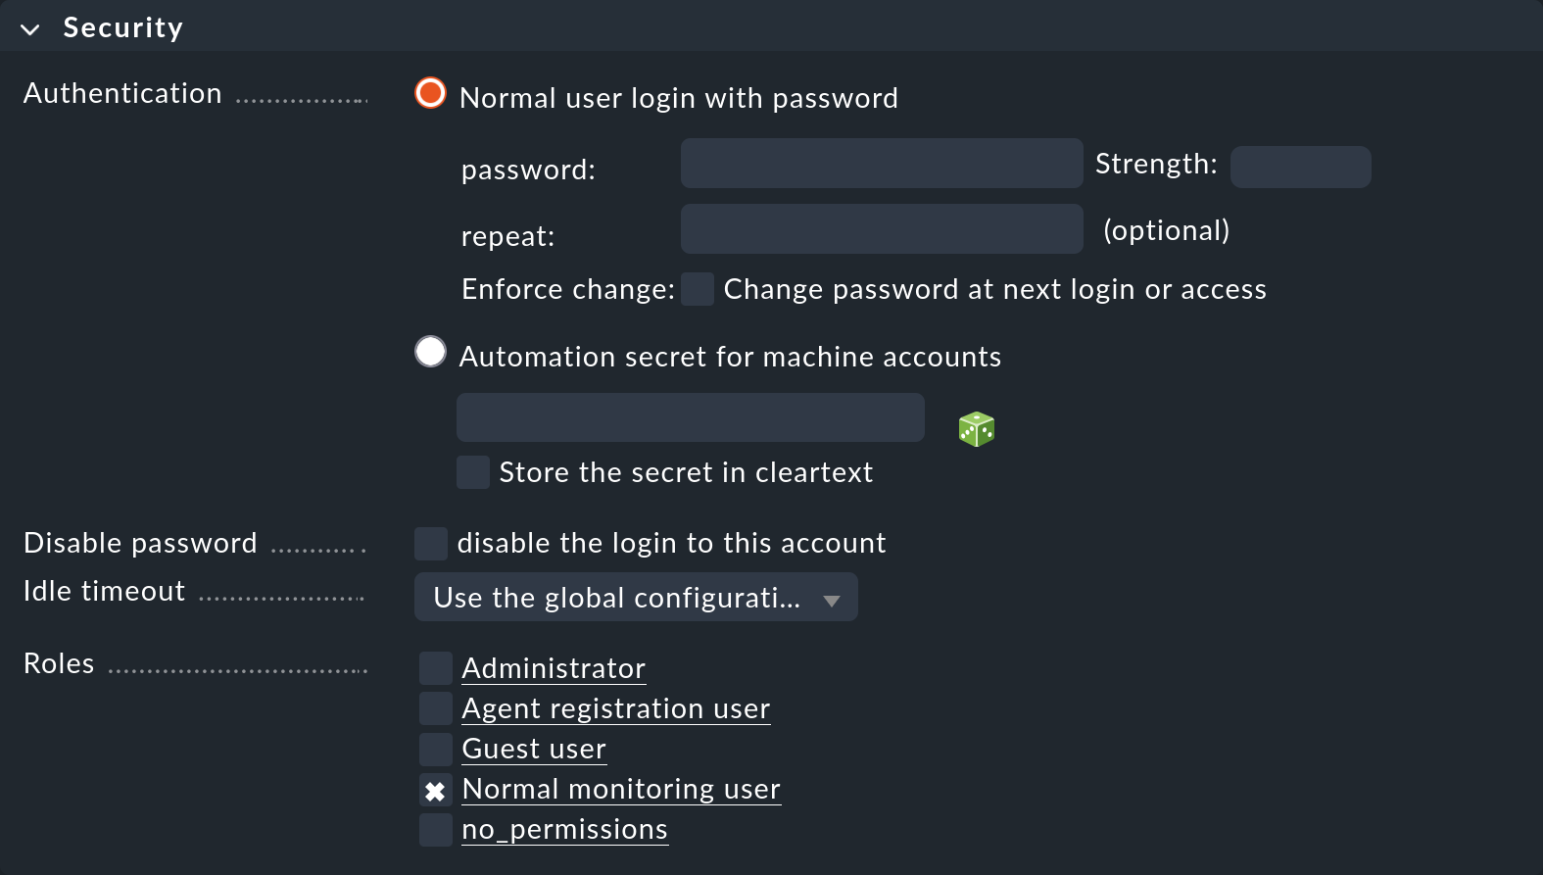Select "Automation secret for machine accounts"
1543x875 pixels.
click(x=430, y=351)
